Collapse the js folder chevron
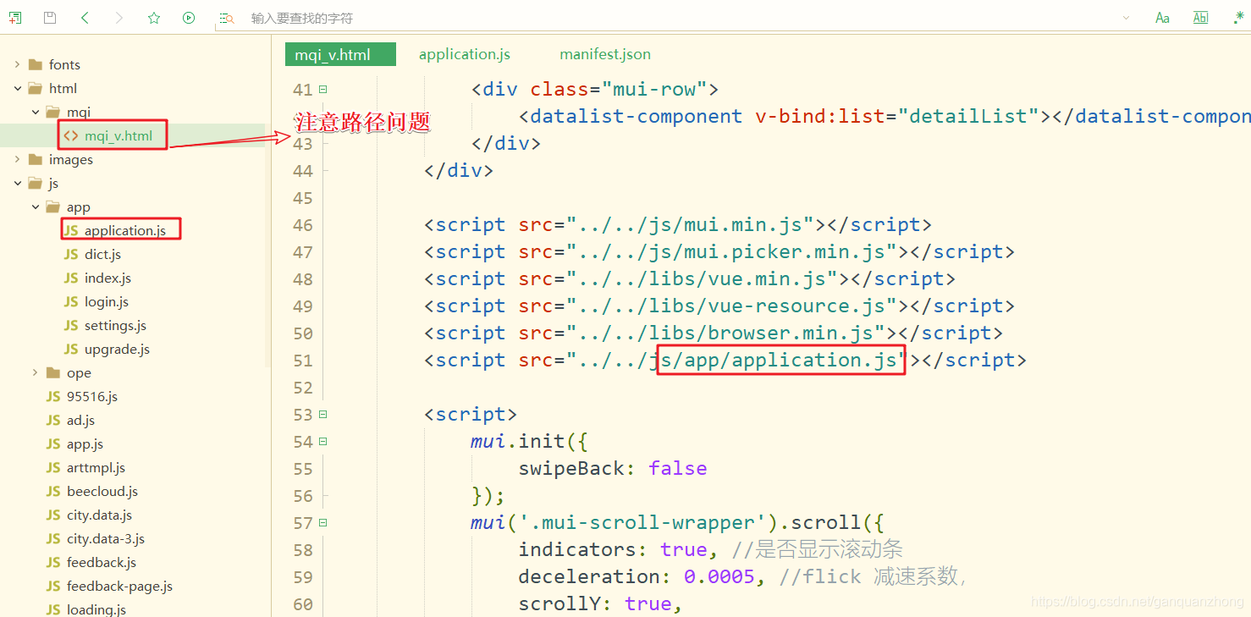1251x617 pixels. tap(17, 183)
